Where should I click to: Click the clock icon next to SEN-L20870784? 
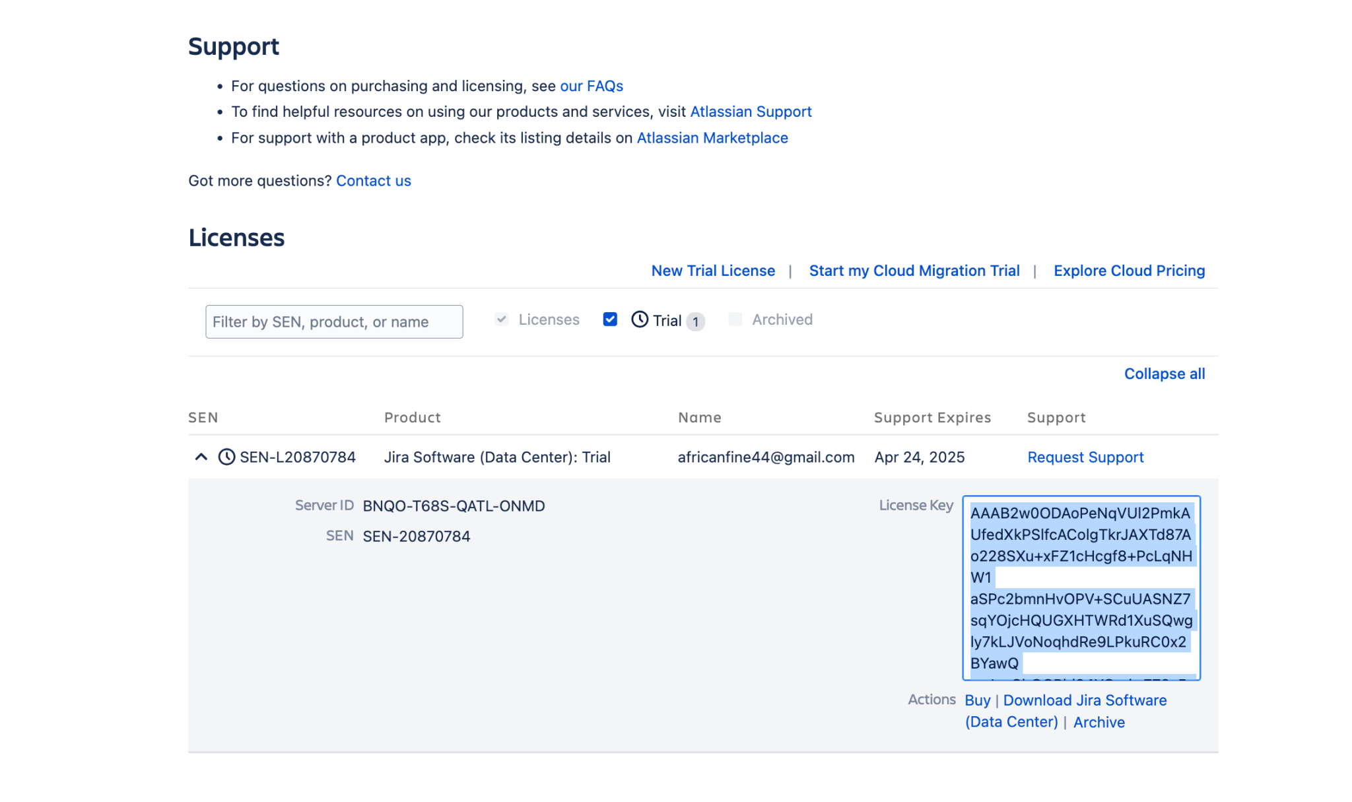click(x=226, y=457)
